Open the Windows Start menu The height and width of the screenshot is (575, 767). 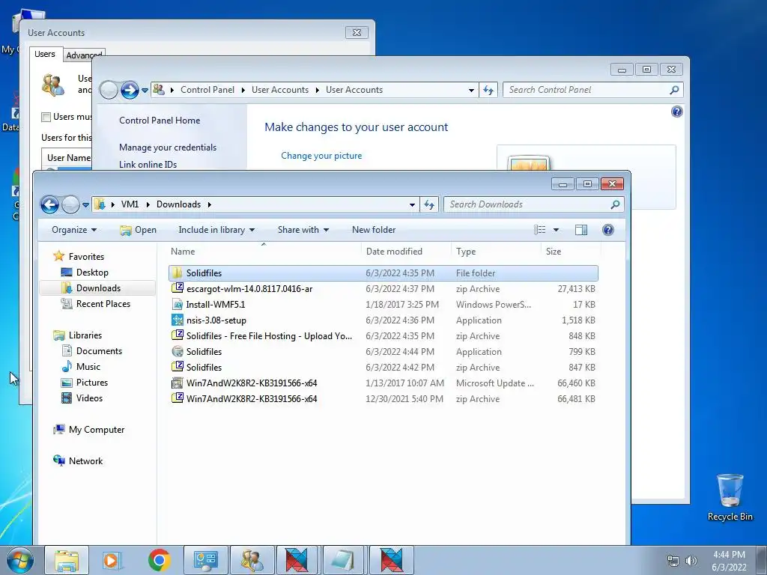pos(19,560)
